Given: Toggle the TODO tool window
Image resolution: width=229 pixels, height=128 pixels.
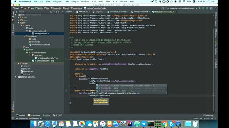Looking at the screenshot, I should (x=58, y=115).
